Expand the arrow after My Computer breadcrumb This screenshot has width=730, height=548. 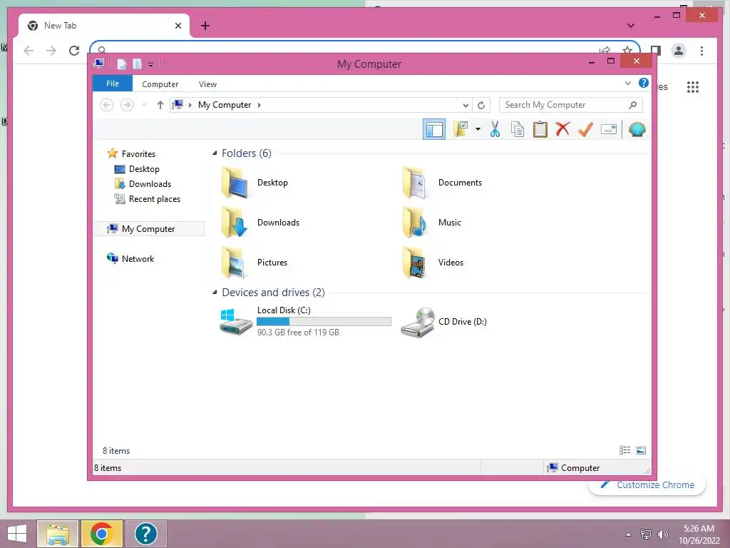[x=259, y=105]
